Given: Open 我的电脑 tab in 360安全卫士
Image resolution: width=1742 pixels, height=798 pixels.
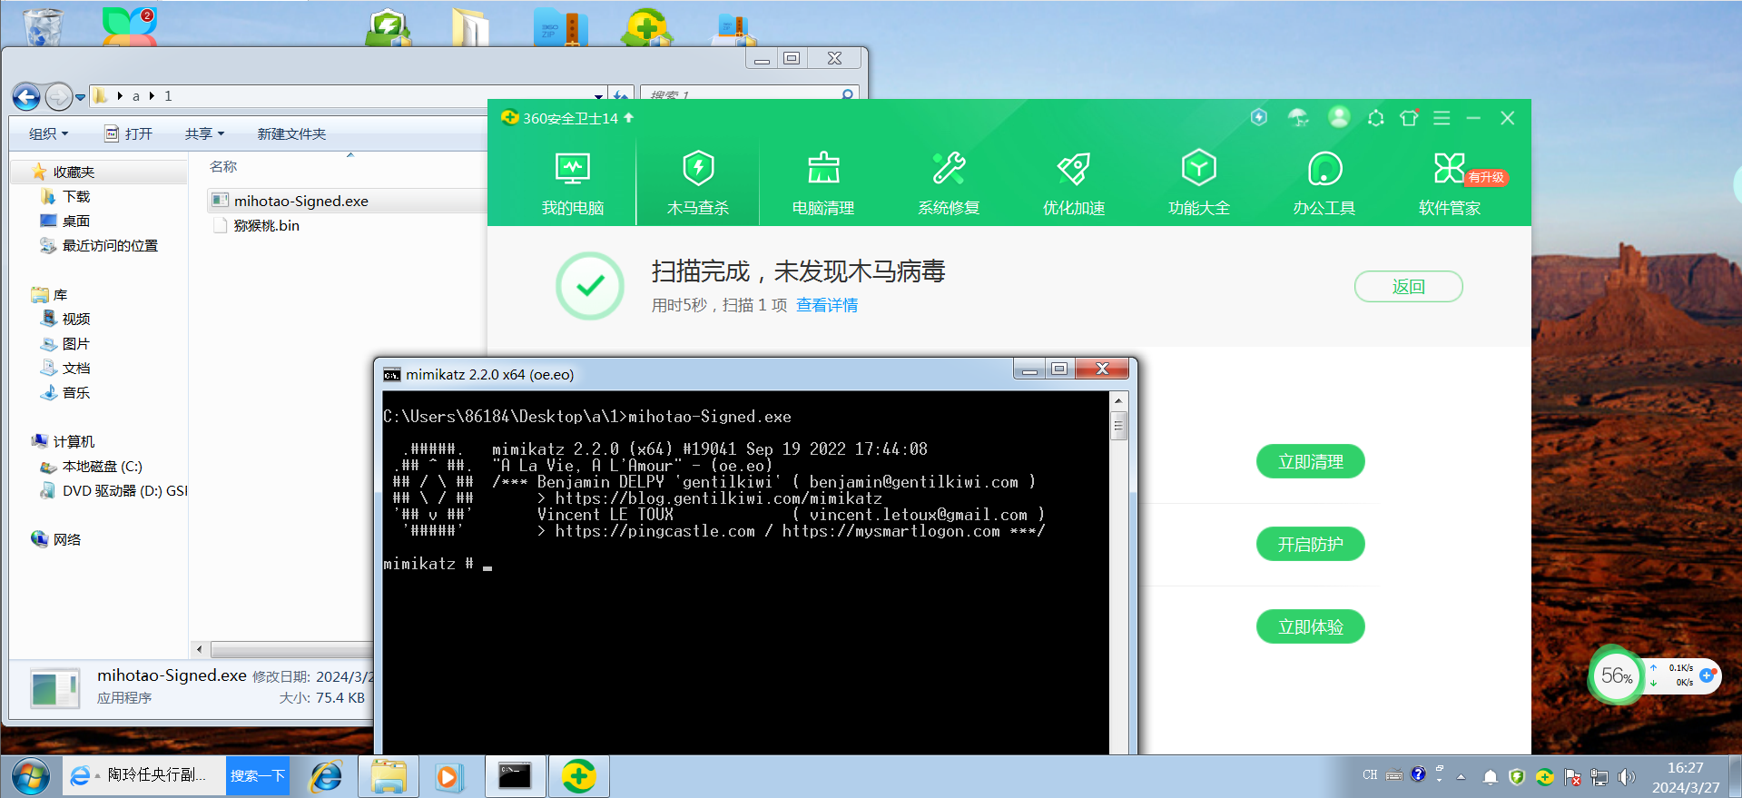Looking at the screenshot, I should 572,183.
